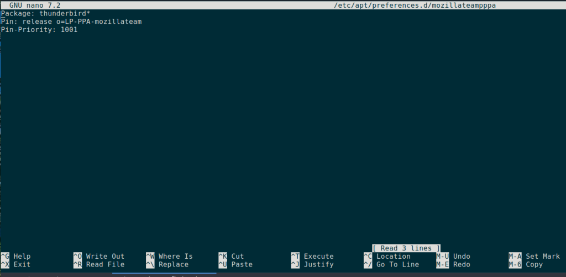Click the ^J Justify shortcut
Screen dimensions: 566x277
coord(312,265)
